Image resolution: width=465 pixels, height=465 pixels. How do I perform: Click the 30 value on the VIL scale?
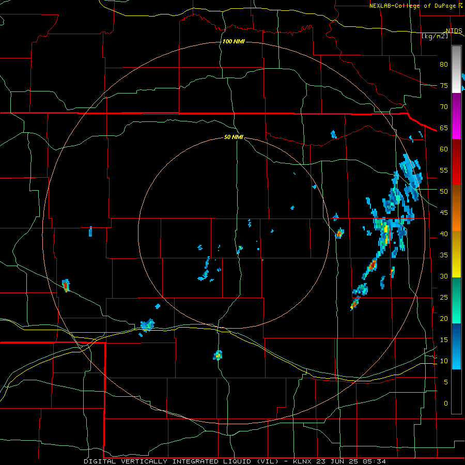point(444,276)
